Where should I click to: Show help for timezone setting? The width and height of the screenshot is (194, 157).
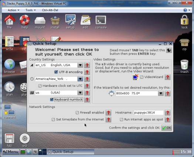(x=87, y=79)
